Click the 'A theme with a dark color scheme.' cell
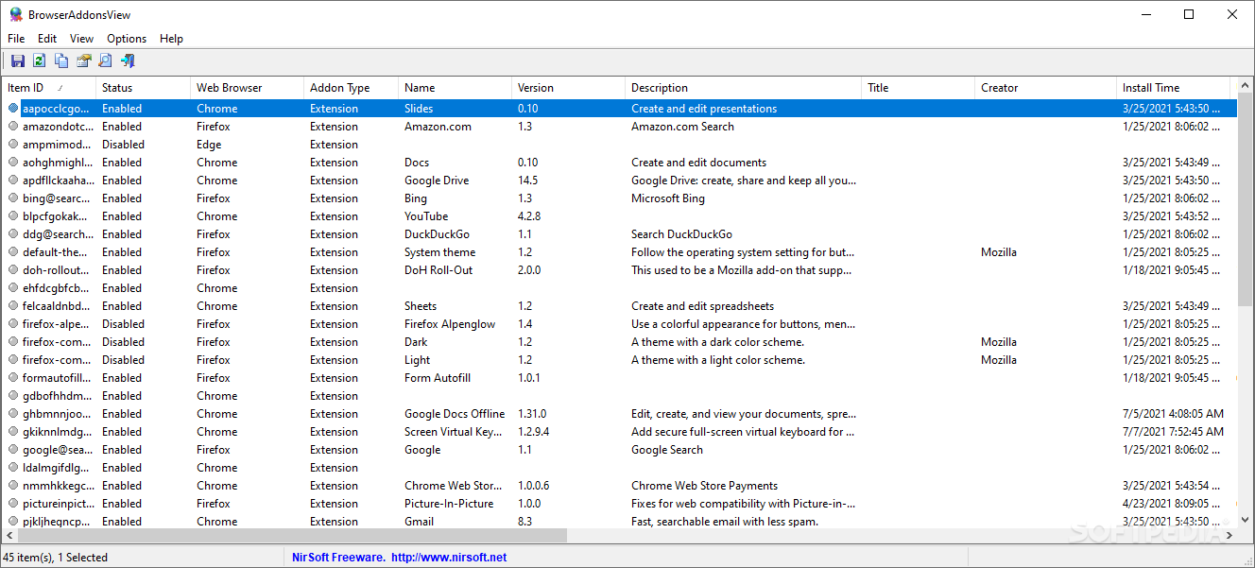Screen dimensions: 1255x568 718,342
